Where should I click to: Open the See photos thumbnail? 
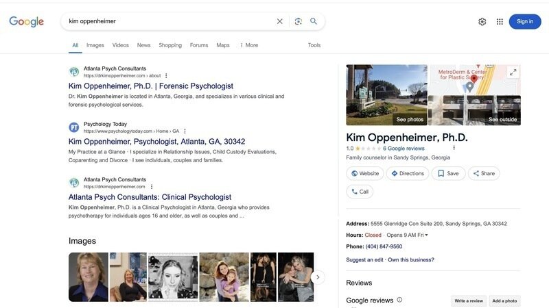(386, 95)
